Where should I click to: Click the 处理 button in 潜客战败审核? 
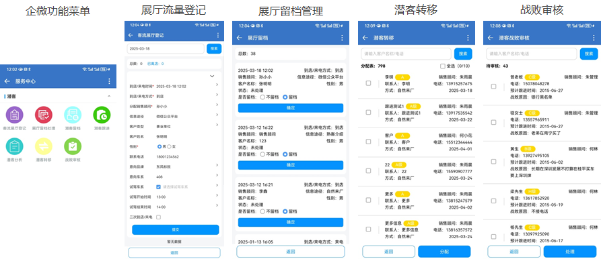click(x=570, y=252)
